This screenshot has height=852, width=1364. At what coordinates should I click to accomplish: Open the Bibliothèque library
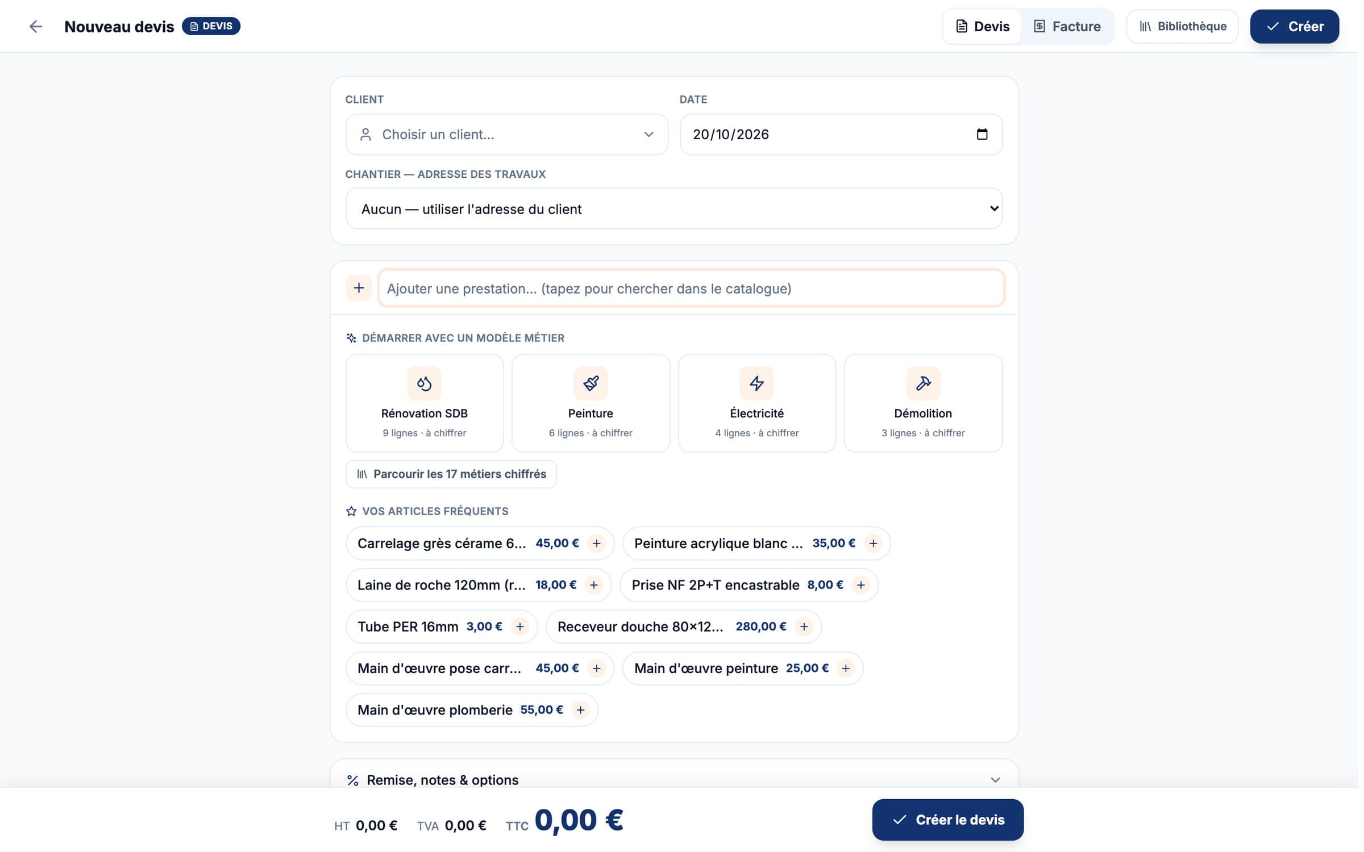point(1182,26)
